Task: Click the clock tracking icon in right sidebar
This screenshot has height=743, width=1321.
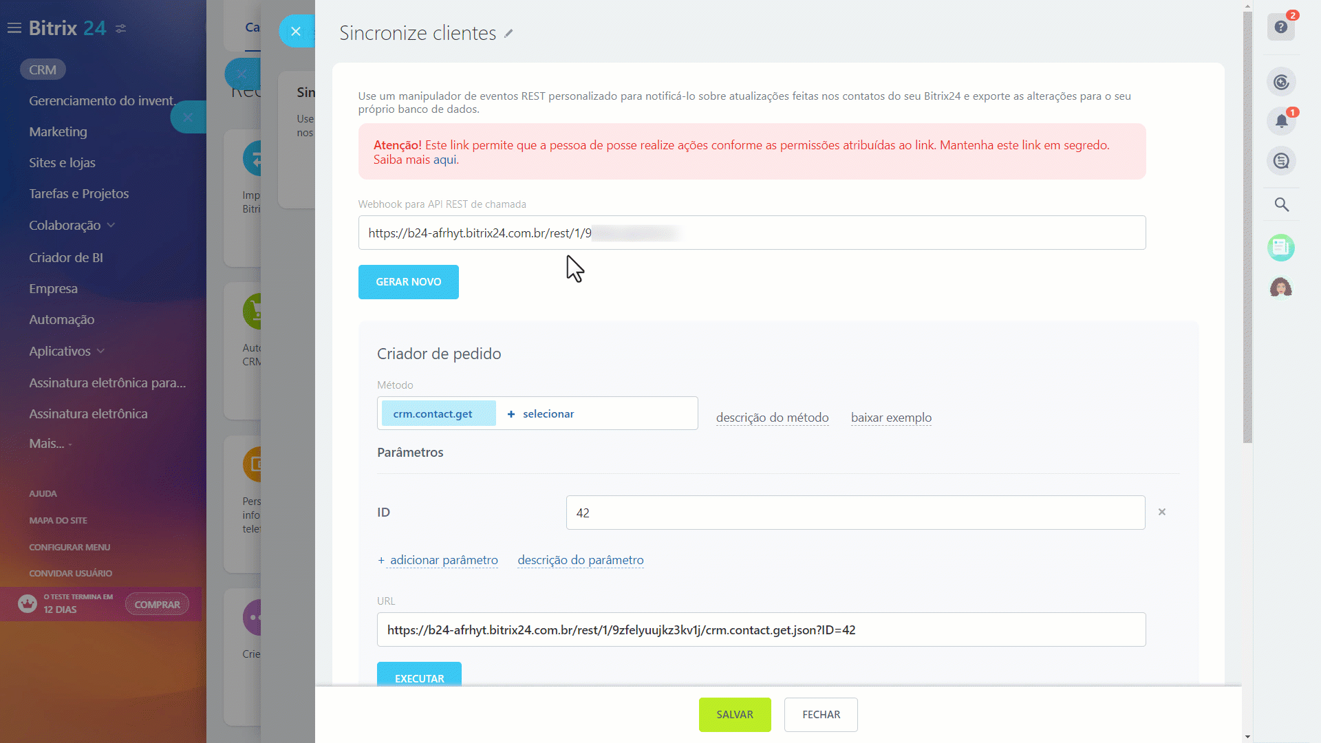Action: pyautogui.click(x=1281, y=81)
